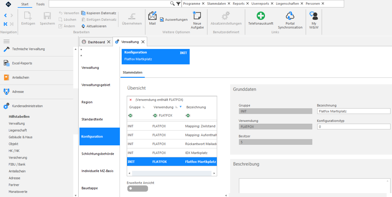Select the Stammdaten tab

coord(132,73)
